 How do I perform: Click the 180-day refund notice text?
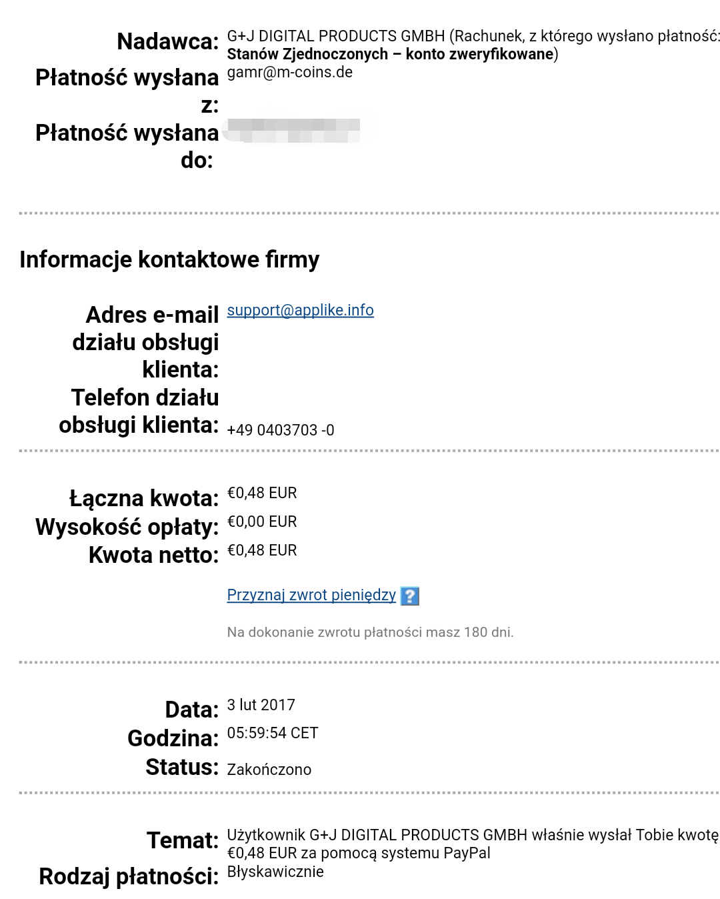(370, 632)
